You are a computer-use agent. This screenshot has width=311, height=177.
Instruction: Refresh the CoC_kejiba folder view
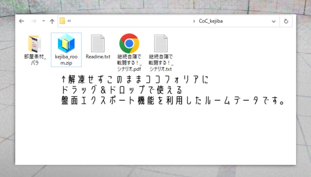[x=286, y=21]
